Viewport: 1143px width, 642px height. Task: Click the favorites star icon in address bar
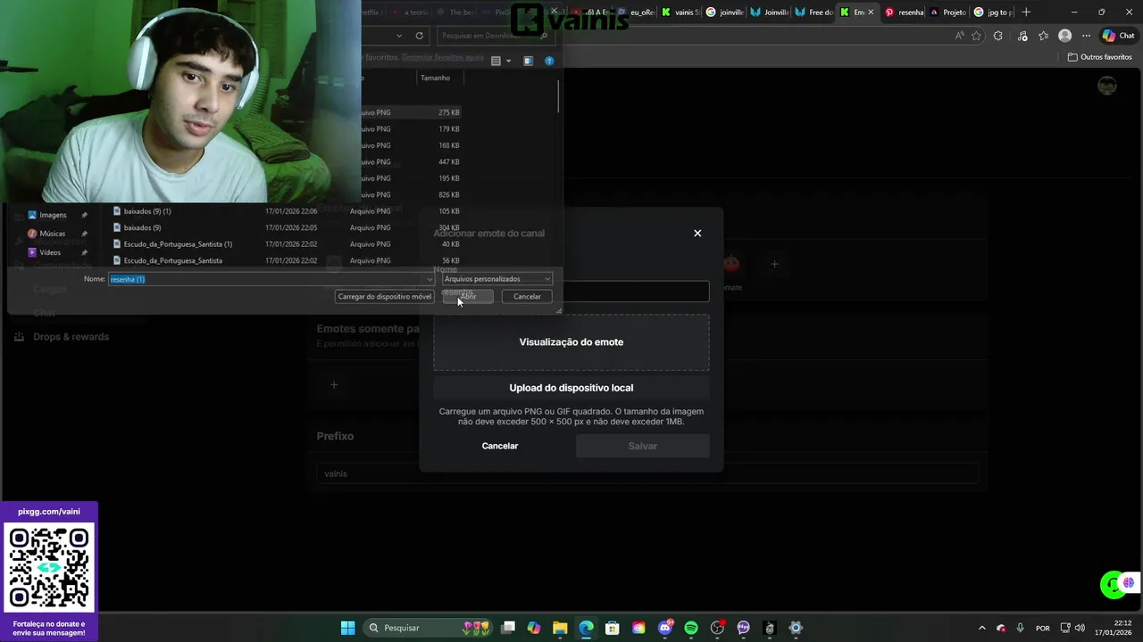coord(976,36)
